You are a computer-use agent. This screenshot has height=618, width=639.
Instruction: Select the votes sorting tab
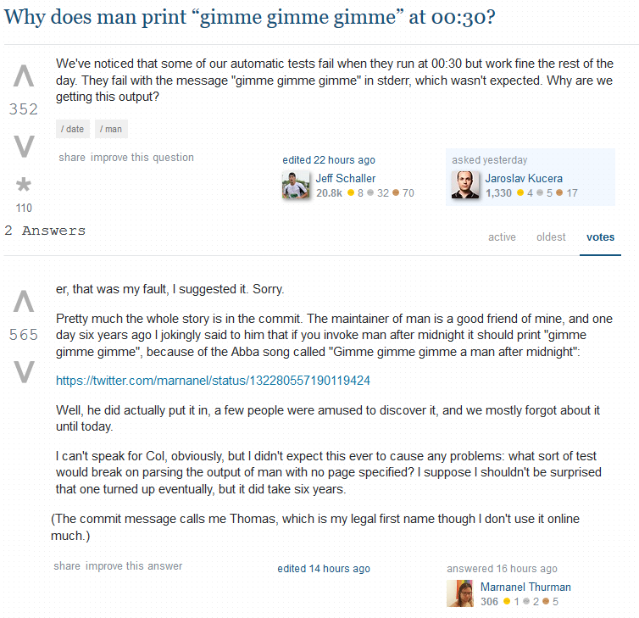(600, 237)
